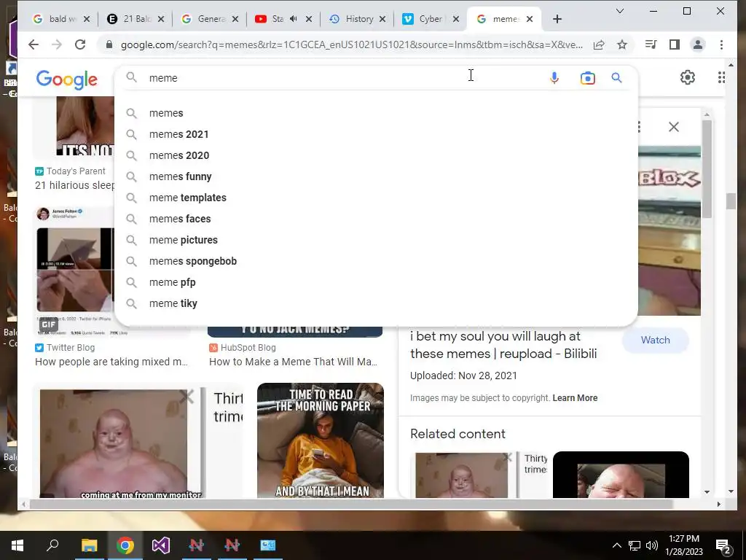Open Windows taskbar search
Viewport: 746px width, 560px height.
(x=52, y=545)
